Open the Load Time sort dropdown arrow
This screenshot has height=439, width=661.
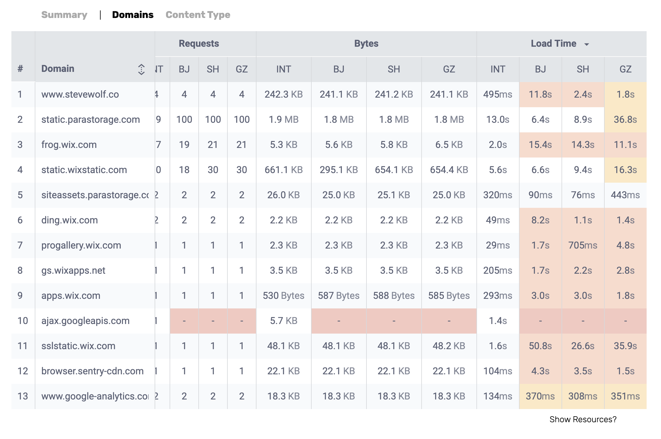click(586, 44)
